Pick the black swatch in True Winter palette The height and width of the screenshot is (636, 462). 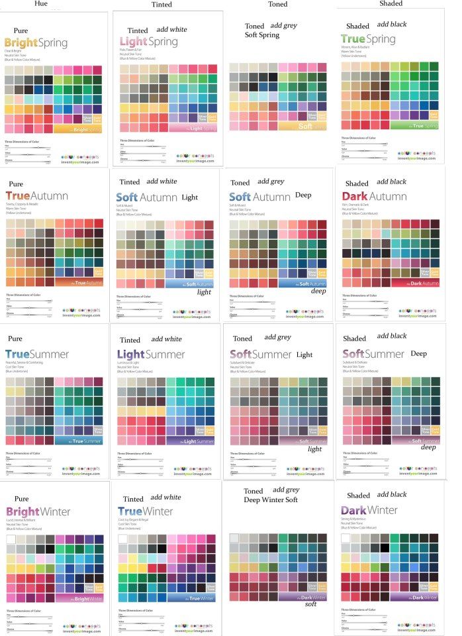point(162,549)
